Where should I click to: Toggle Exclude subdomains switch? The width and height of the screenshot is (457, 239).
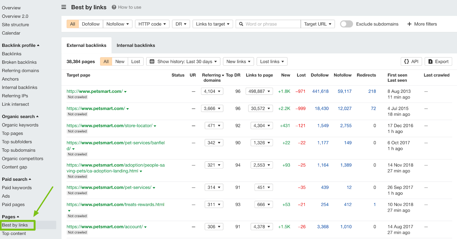point(346,24)
